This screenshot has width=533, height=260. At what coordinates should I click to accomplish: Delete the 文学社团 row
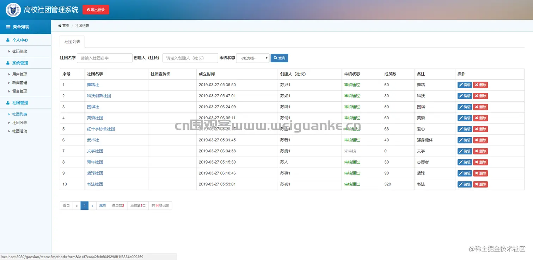pos(480,151)
